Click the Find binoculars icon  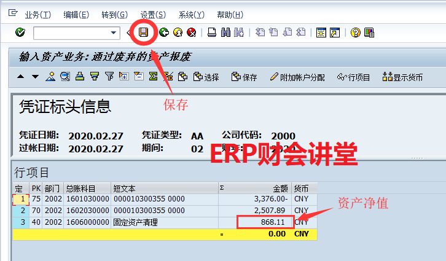pyautogui.click(x=225, y=33)
